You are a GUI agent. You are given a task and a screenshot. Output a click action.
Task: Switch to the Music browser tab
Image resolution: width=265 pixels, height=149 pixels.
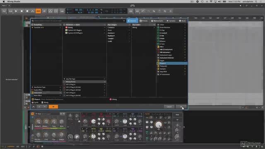[x=182, y=21]
